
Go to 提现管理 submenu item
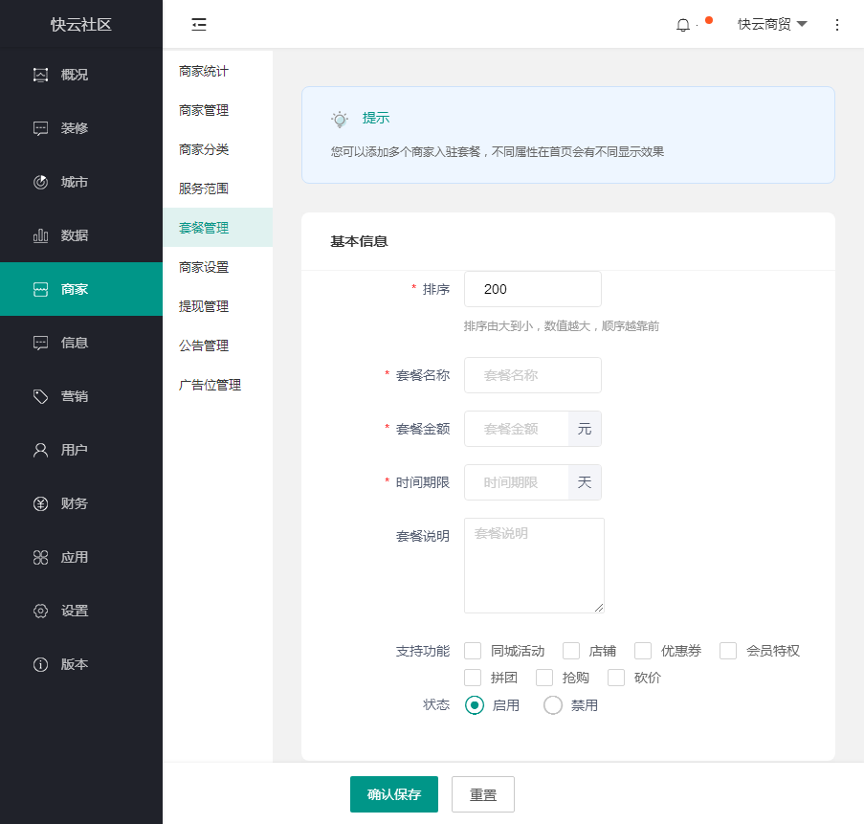tap(204, 306)
